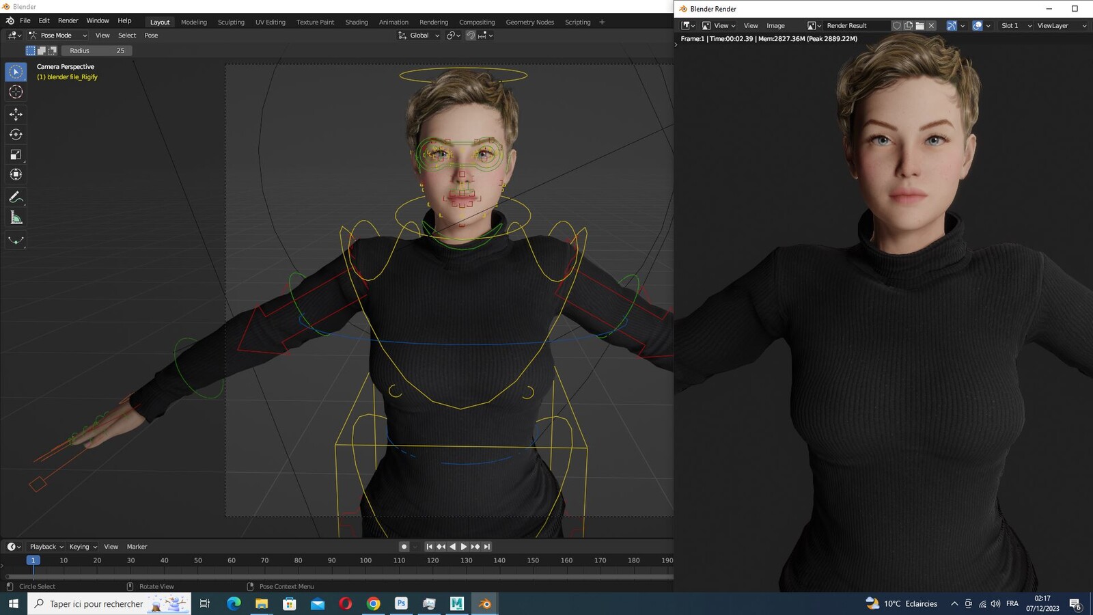Jump to the last frame
This screenshot has width=1093, height=615.
point(487,547)
